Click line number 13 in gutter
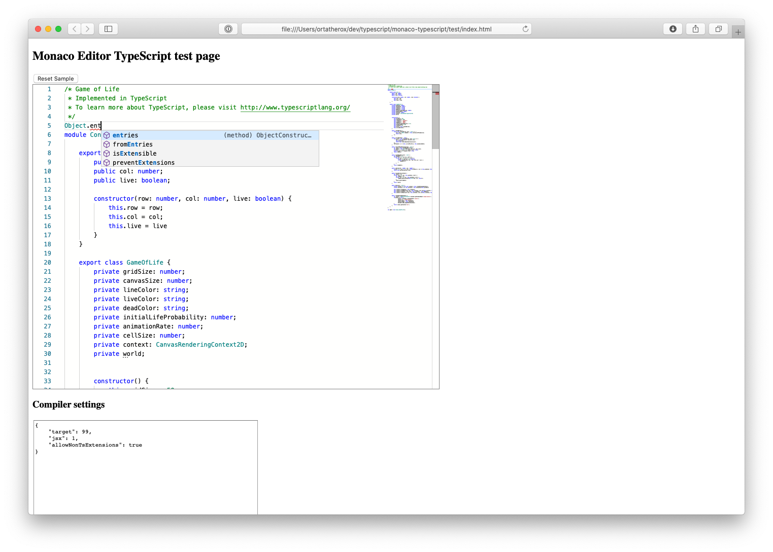773x552 pixels. point(47,199)
